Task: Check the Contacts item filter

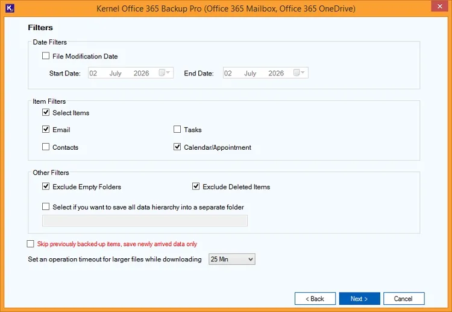Action: pyautogui.click(x=46, y=147)
